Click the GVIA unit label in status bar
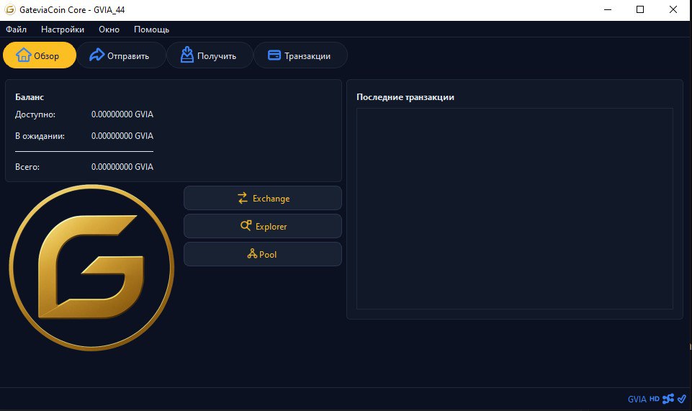Image resolution: width=692 pixels, height=411 pixels. (637, 399)
